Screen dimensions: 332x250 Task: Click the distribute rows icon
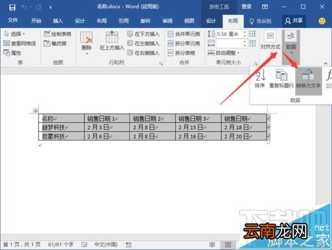point(253,34)
